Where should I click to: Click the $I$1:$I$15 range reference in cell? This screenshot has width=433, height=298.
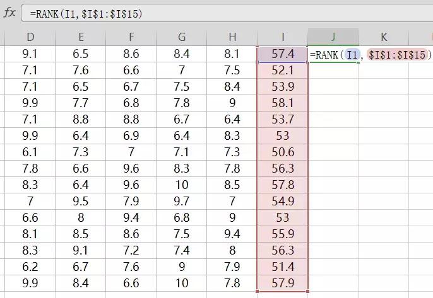click(397, 55)
